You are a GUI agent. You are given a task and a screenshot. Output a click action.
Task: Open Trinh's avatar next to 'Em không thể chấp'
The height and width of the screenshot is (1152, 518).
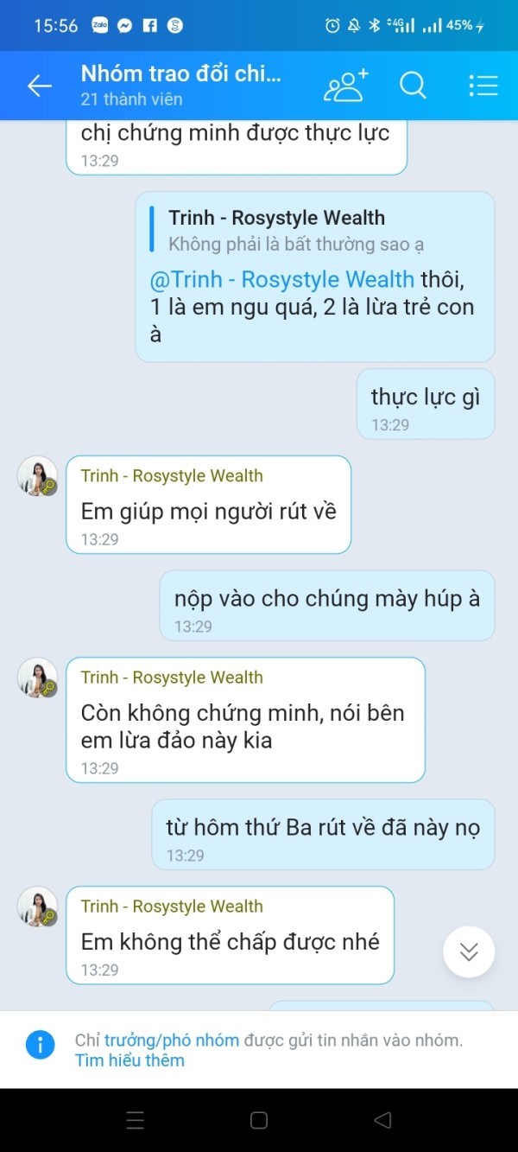37,907
